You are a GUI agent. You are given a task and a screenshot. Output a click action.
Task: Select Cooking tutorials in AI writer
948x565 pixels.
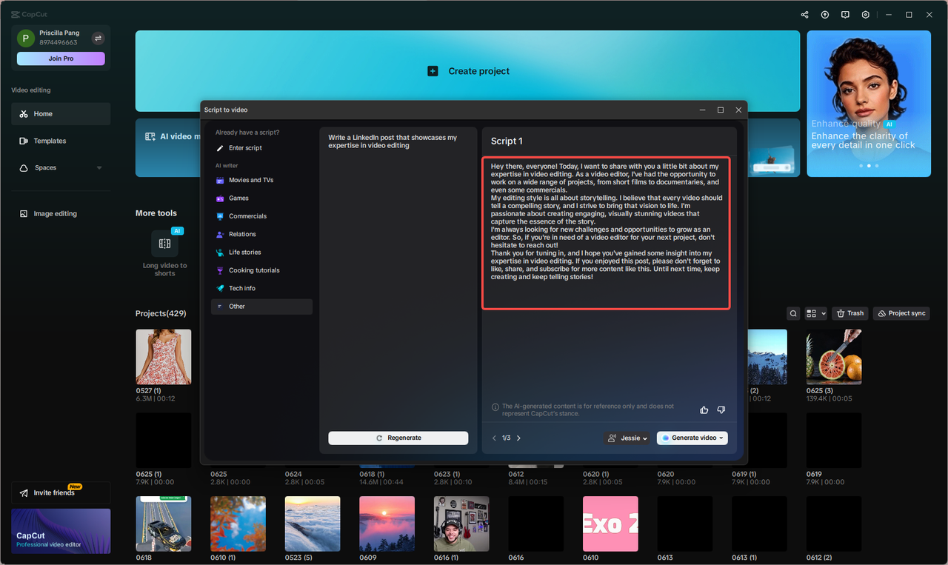click(x=253, y=270)
